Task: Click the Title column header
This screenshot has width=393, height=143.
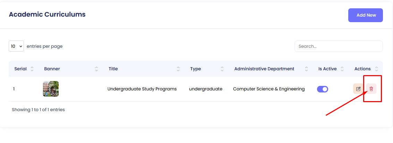Action: pyautogui.click(x=113, y=69)
